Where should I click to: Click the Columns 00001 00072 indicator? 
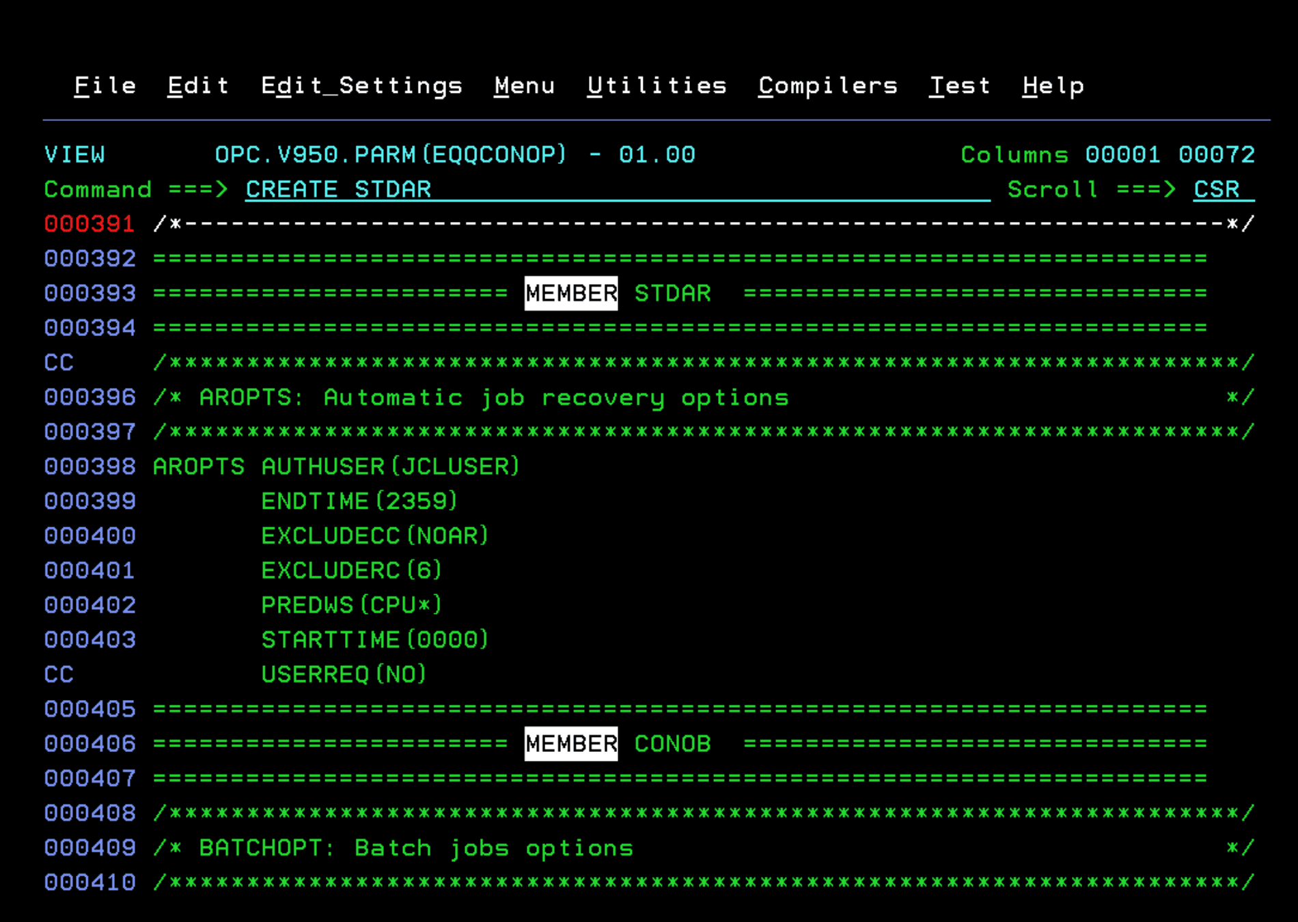[1107, 154]
